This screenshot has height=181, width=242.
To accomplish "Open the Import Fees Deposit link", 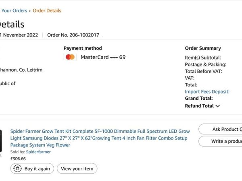I will coord(207,92).
